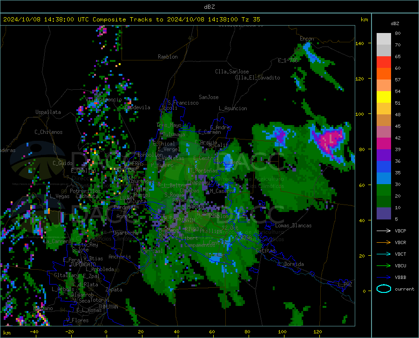Click the Uspallata map label

pyautogui.click(x=48, y=112)
